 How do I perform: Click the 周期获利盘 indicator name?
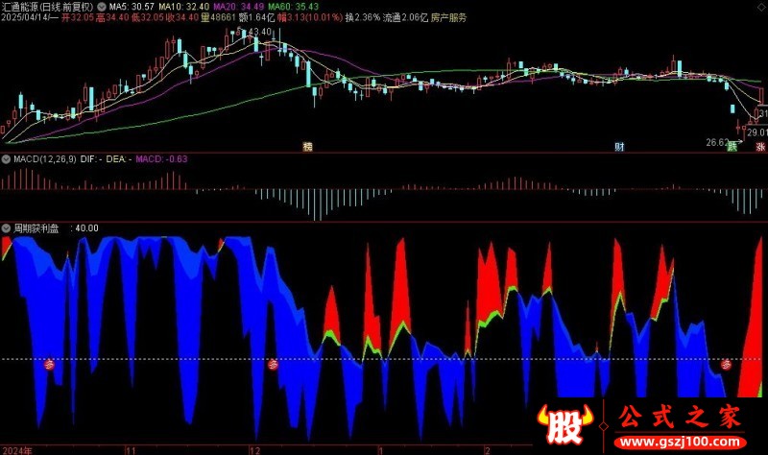[36, 228]
